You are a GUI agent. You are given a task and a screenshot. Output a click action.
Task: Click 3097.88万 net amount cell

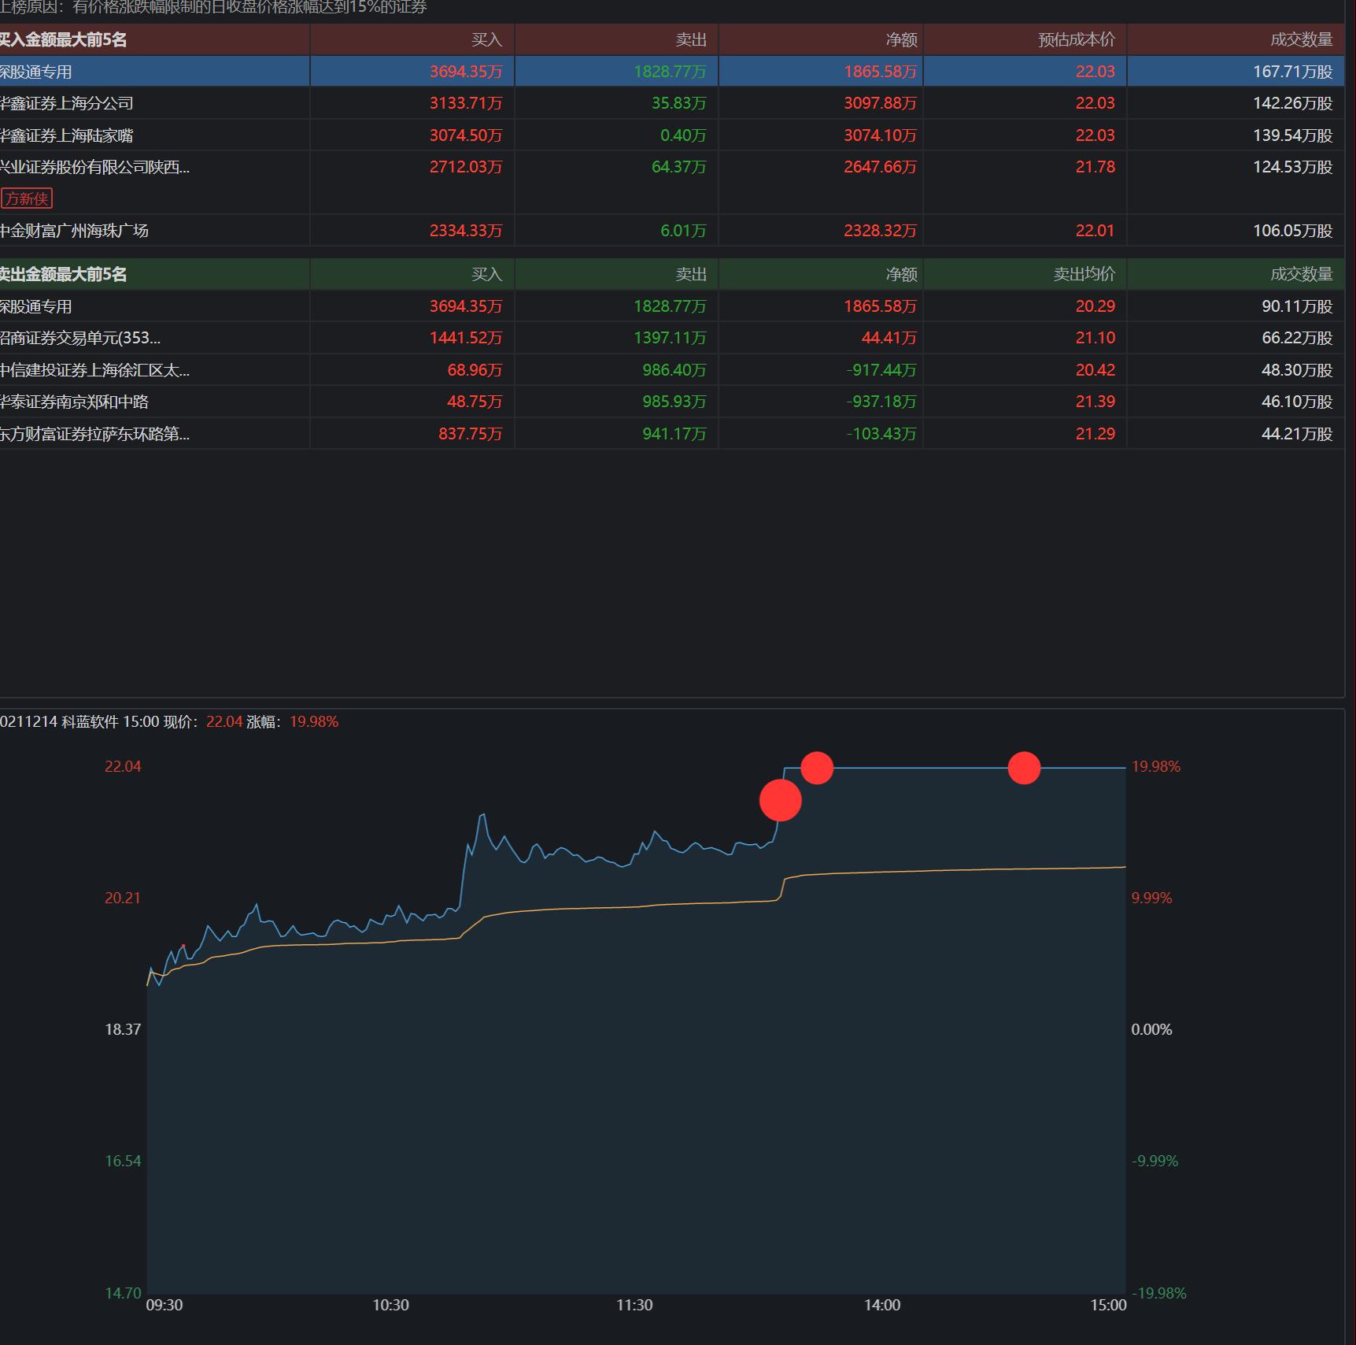pyautogui.click(x=880, y=103)
